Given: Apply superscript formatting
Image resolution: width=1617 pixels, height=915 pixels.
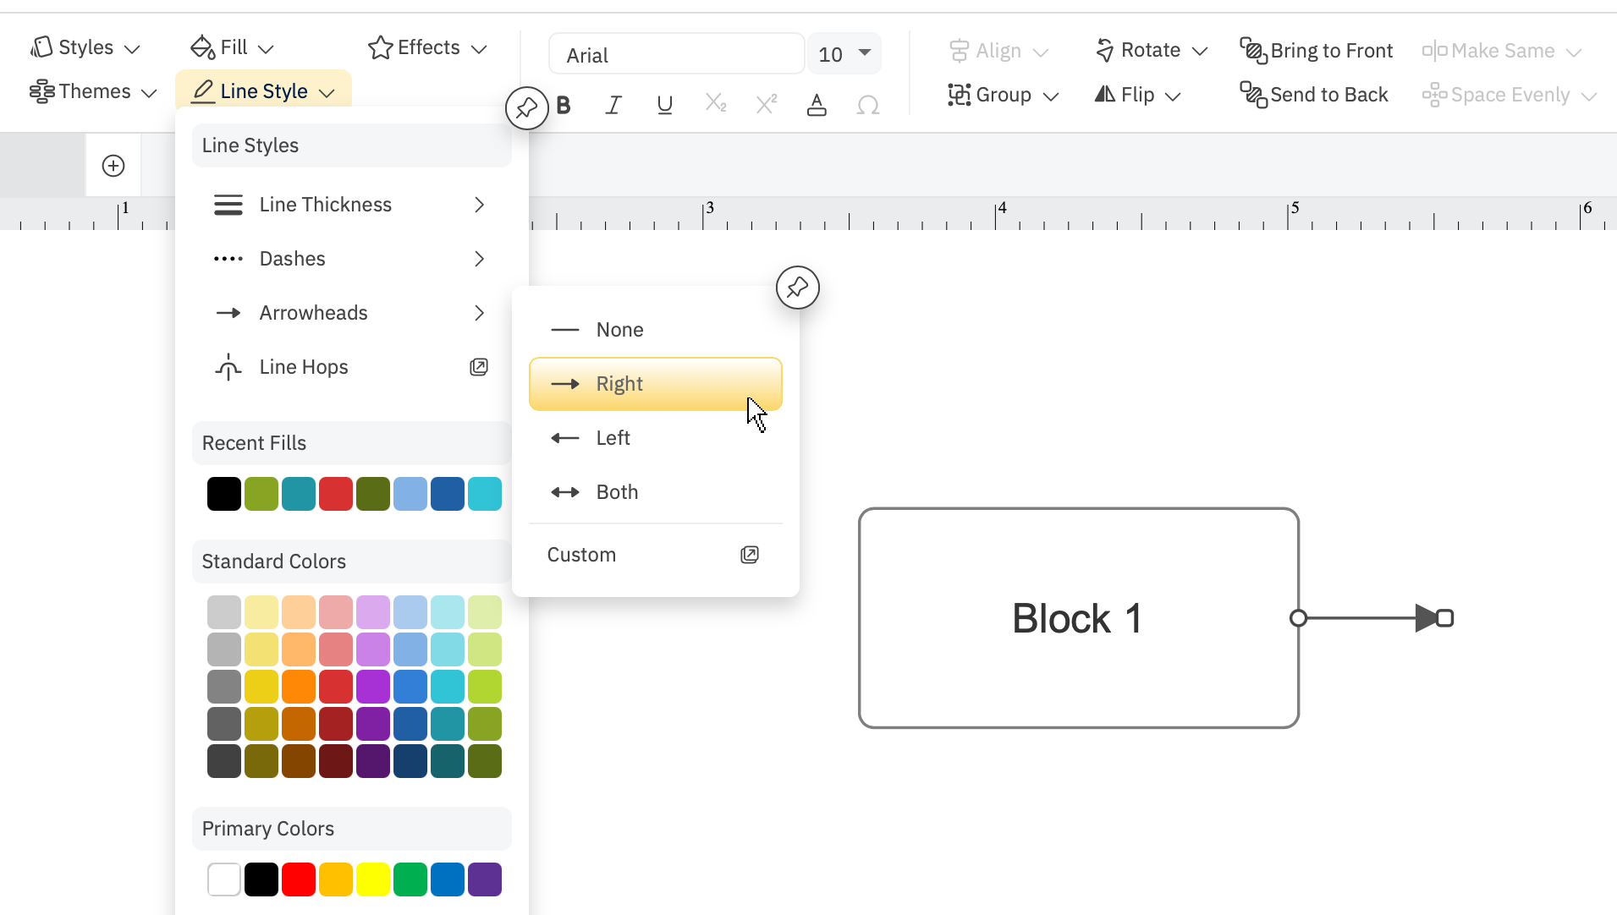Looking at the screenshot, I should point(766,104).
